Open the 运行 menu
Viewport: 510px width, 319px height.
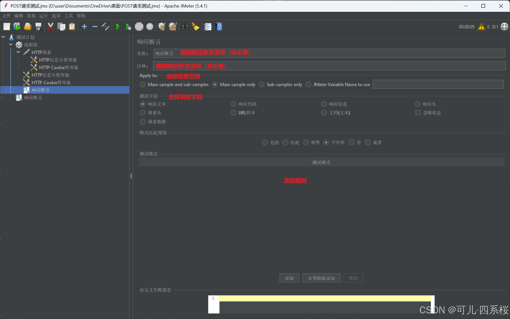click(43, 16)
